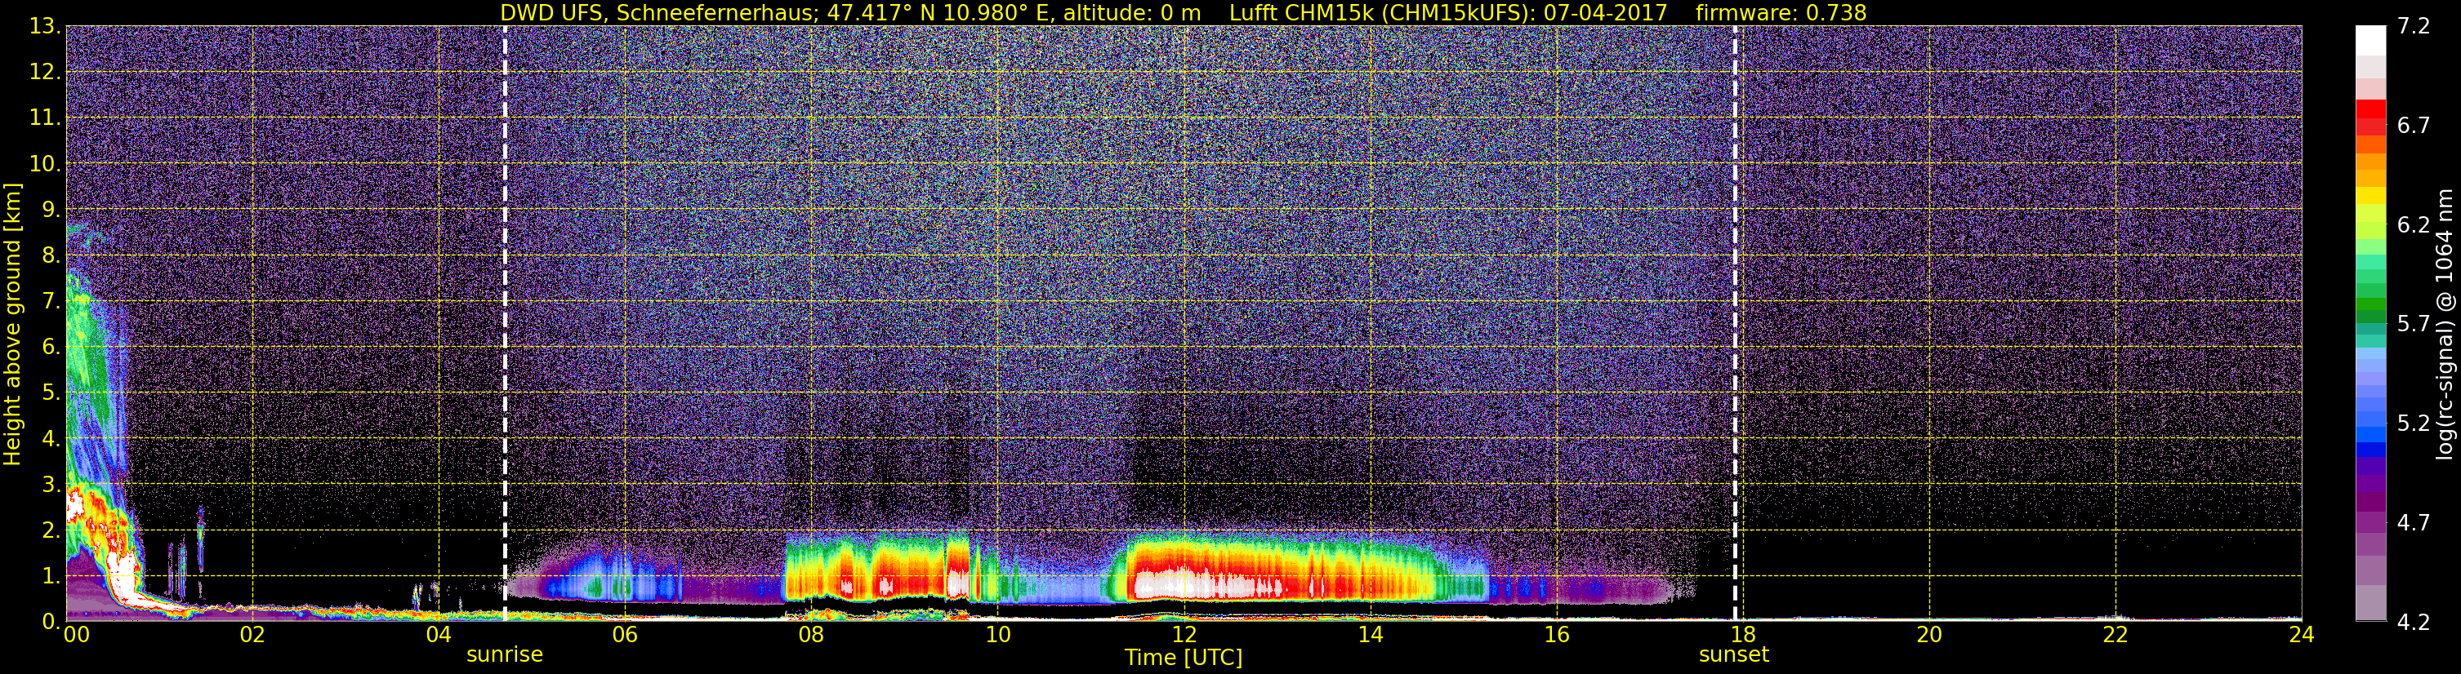Click the x-axis time tick '20'
Image resolution: width=2461 pixels, height=674 pixels.
(x=1929, y=636)
